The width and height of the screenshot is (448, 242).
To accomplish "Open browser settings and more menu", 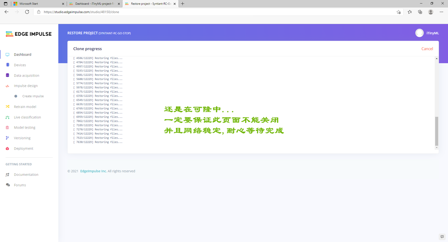I will tap(442, 12).
